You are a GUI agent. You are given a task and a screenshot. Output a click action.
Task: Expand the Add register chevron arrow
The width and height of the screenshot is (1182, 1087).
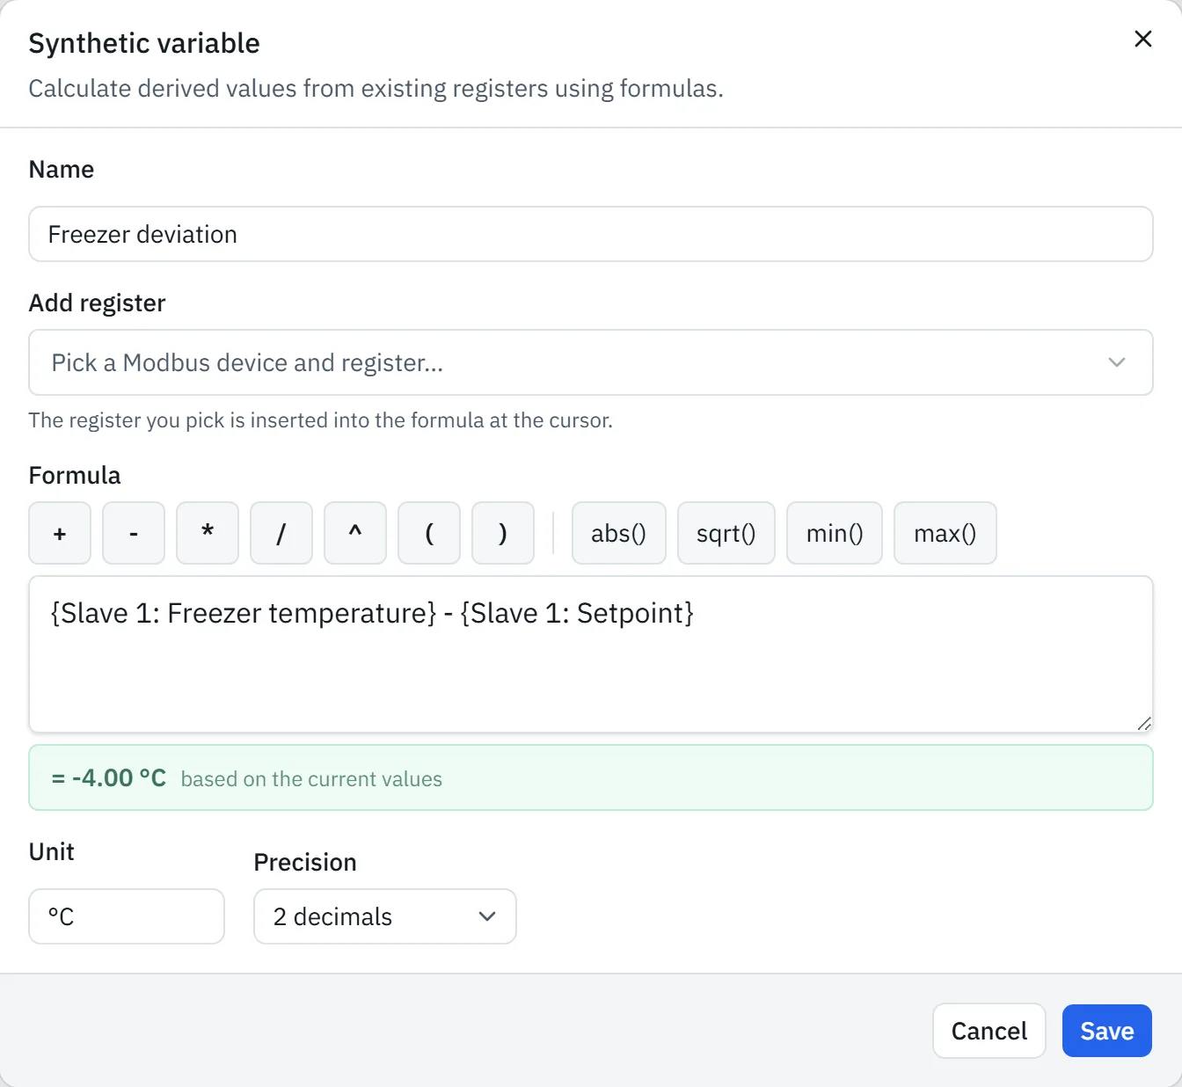[x=1117, y=362]
